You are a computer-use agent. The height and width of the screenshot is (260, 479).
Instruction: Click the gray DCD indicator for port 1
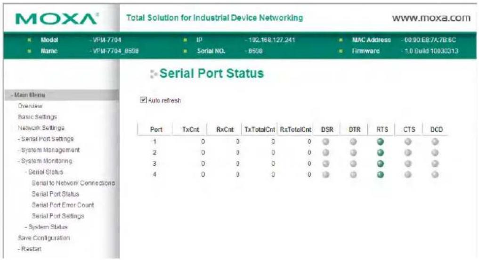coord(435,142)
